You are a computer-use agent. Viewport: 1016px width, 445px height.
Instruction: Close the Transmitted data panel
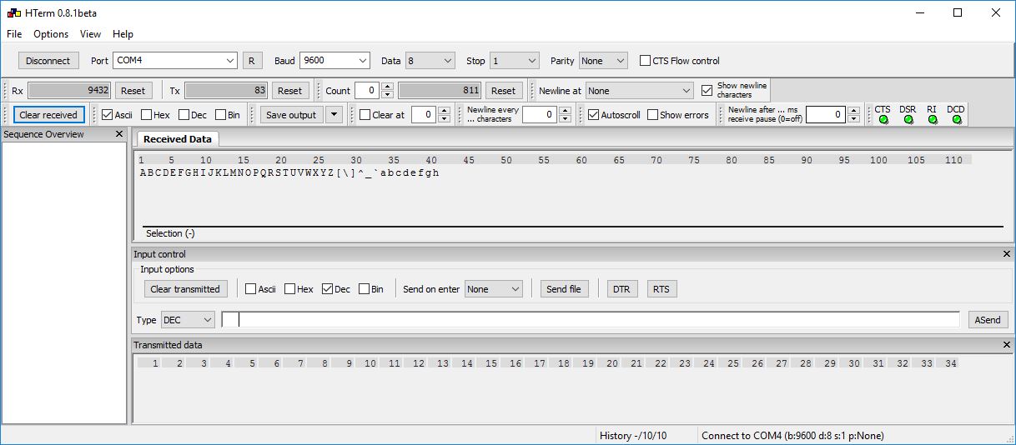tap(1007, 345)
